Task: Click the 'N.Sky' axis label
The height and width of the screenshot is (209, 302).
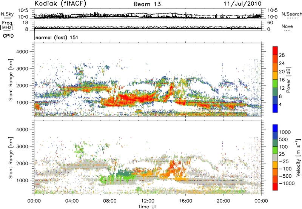Action: coord(7,14)
